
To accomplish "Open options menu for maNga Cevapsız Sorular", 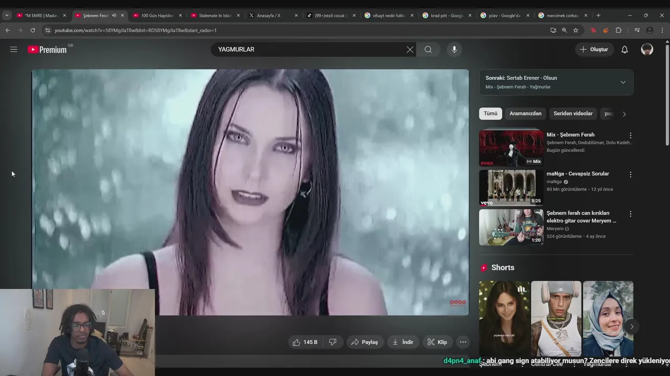I will click(630, 174).
